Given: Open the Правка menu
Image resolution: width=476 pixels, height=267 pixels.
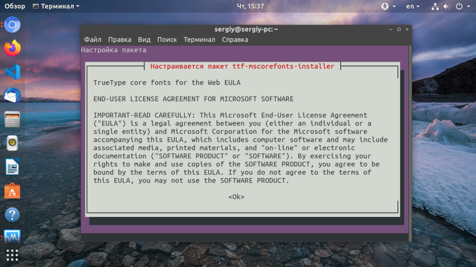Looking at the screenshot, I should click(119, 39).
